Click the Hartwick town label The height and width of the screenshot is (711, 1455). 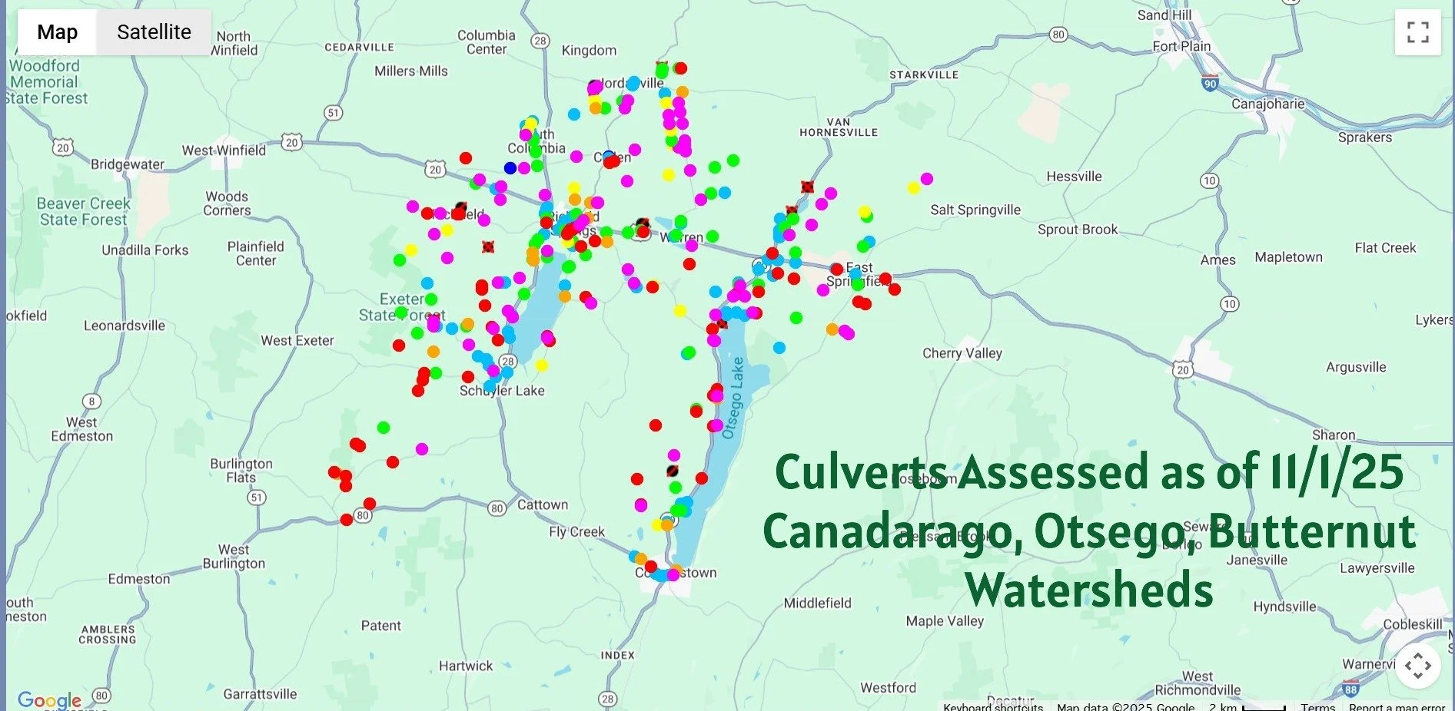point(466,666)
